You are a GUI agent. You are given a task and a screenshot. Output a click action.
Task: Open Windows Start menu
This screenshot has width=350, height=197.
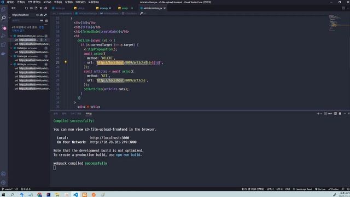3,195
